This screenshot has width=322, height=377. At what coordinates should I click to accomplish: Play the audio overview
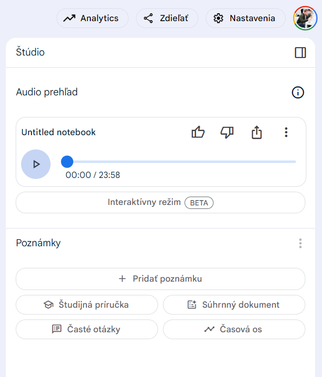pyautogui.click(x=36, y=164)
